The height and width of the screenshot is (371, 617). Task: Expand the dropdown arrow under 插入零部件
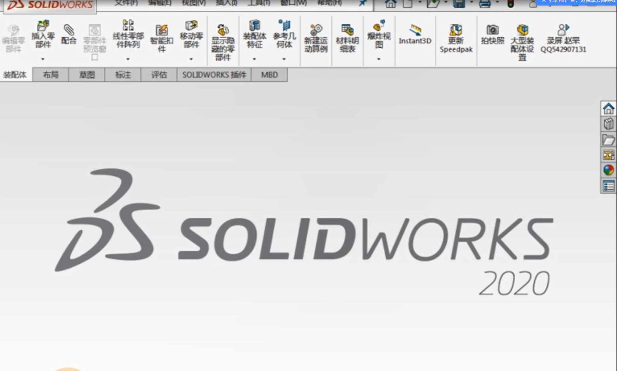point(43,59)
